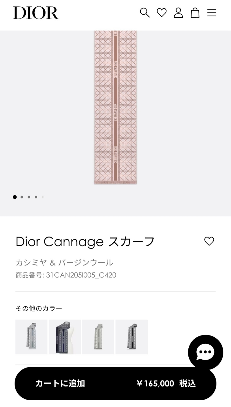Go to third image carousel dot

point(29,197)
